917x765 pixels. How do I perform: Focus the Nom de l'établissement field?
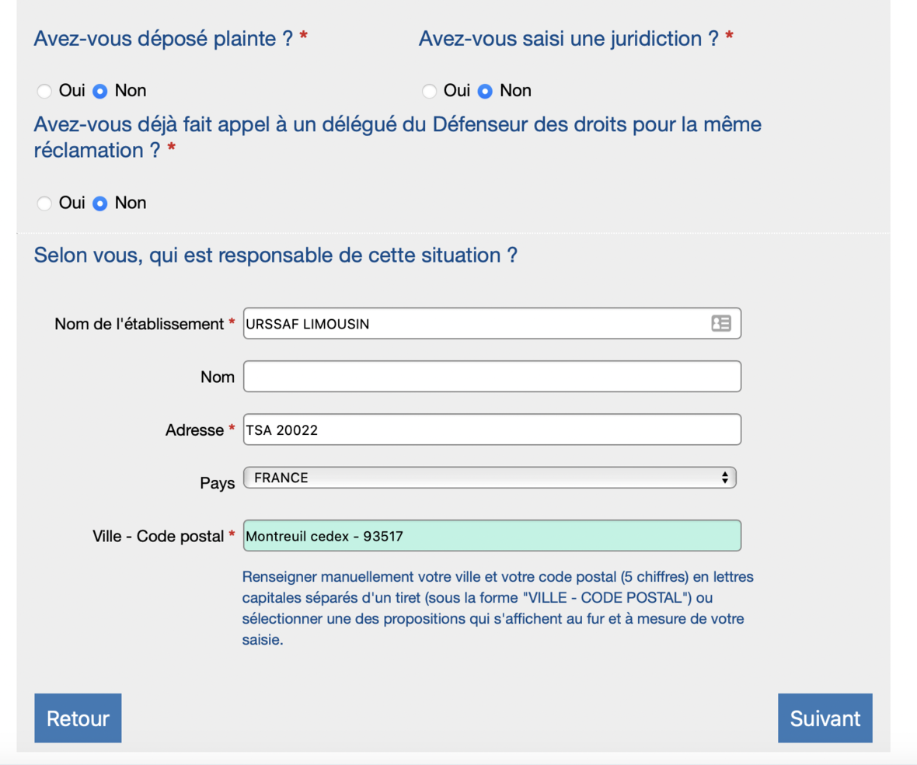pos(492,323)
